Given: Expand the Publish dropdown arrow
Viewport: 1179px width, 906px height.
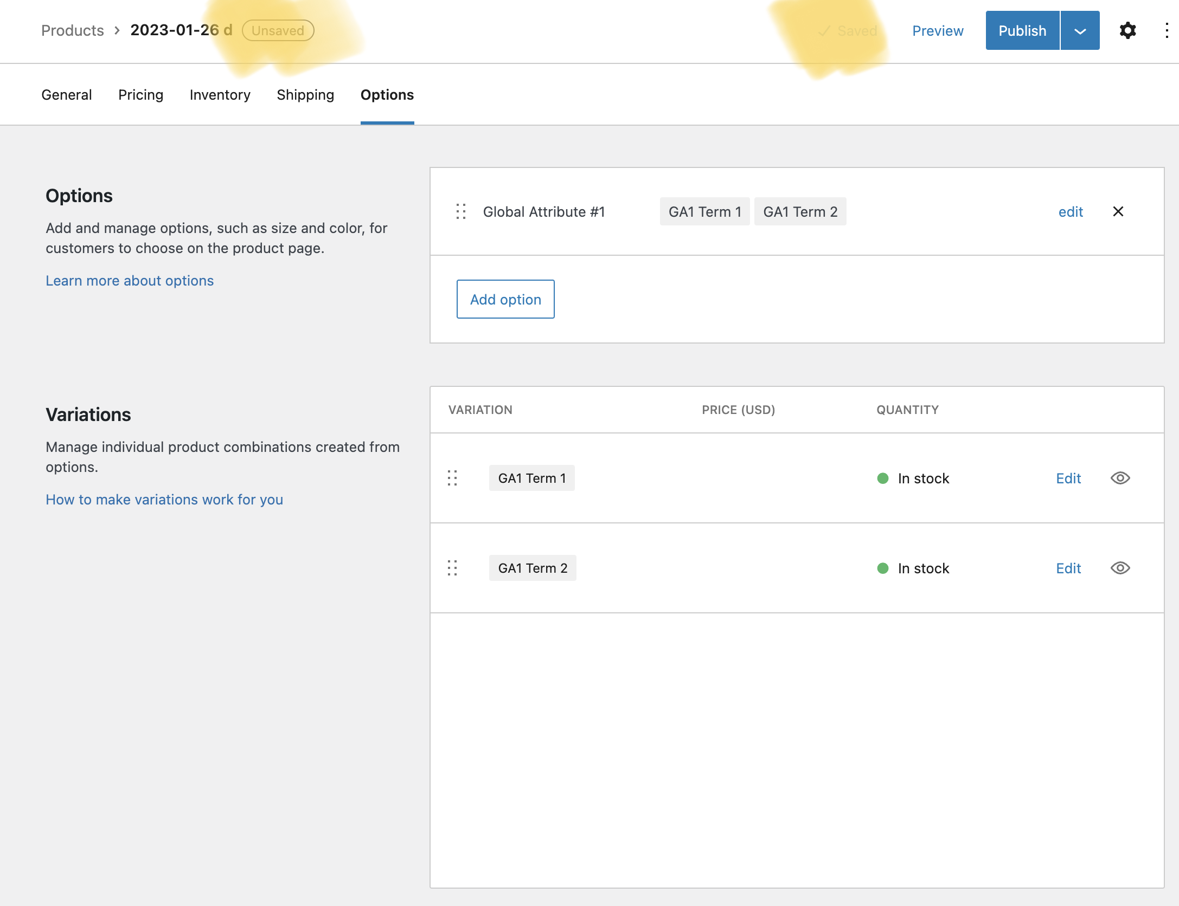Looking at the screenshot, I should point(1079,30).
